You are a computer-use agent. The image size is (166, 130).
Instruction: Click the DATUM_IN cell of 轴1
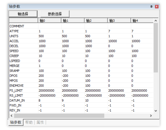click(73, 100)
